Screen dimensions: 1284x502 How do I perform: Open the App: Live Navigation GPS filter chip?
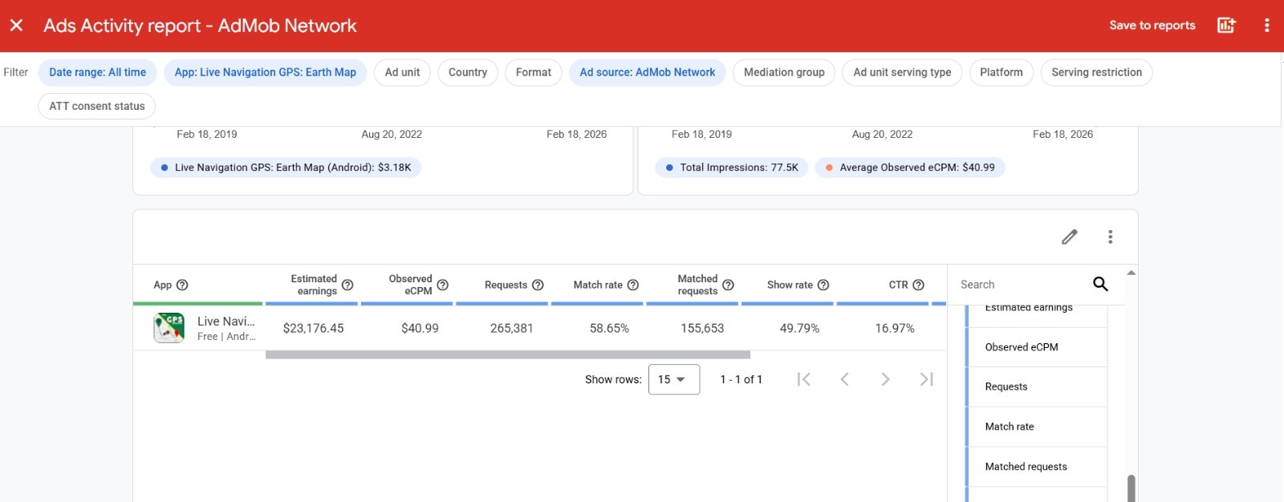pyautogui.click(x=265, y=72)
